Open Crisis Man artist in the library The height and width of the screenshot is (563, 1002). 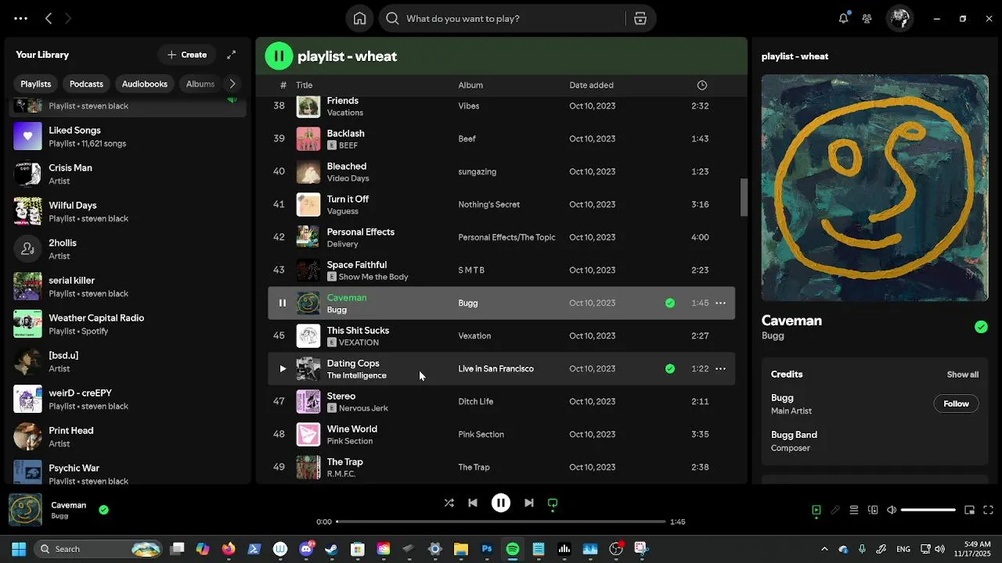point(128,174)
